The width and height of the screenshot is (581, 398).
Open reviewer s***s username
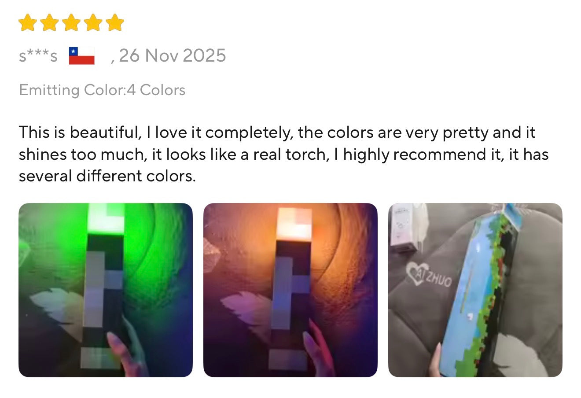(38, 56)
